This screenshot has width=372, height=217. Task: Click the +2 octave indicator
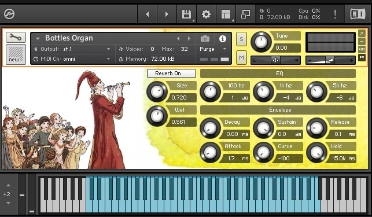pyautogui.click(x=7, y=194)
